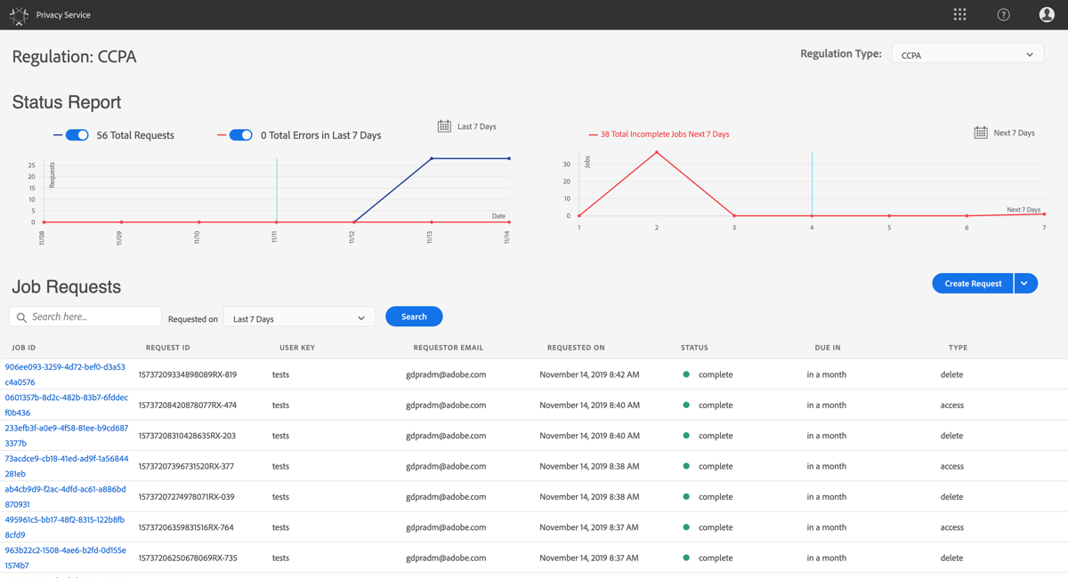Open the Adobe Experience Cloud apps grid
The height and width of the screenshot is (578, 1068).
(x=959, y=14)
